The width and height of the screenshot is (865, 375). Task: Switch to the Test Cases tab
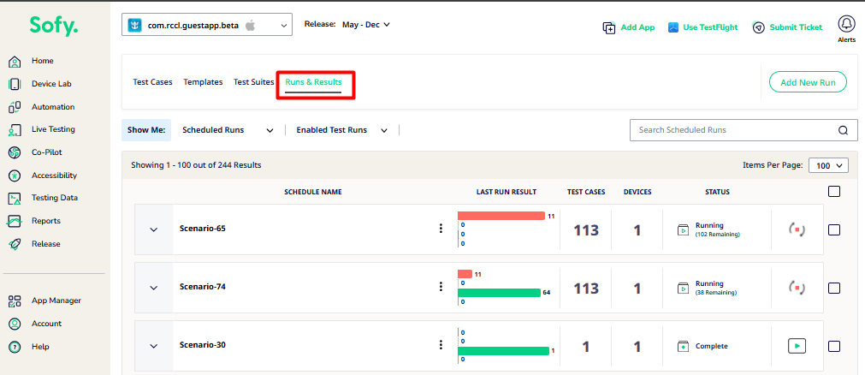pyautogui.click(x=152, y=81)
